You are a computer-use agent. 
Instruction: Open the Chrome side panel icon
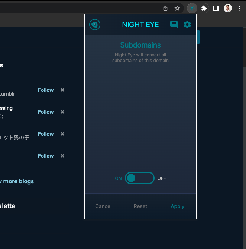[x=216, y=8]
